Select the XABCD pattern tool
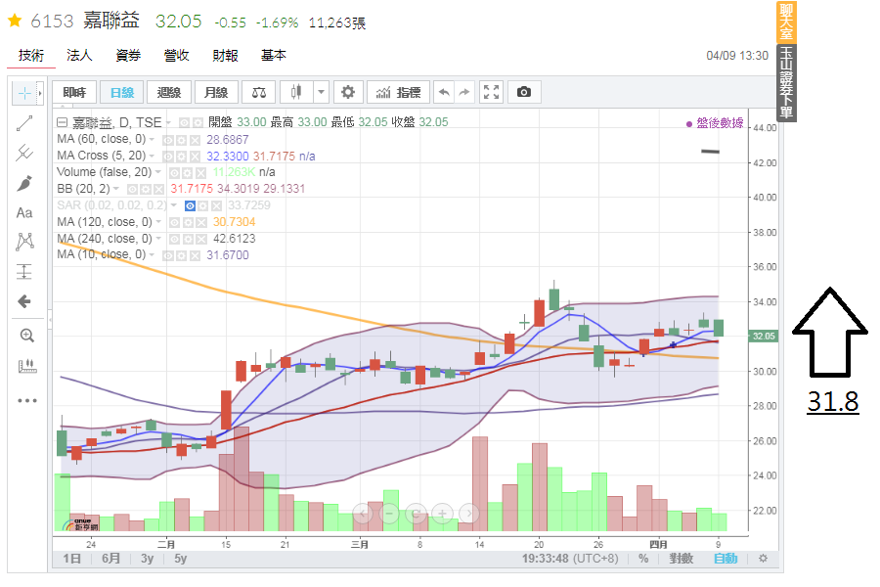 [24, 242]
